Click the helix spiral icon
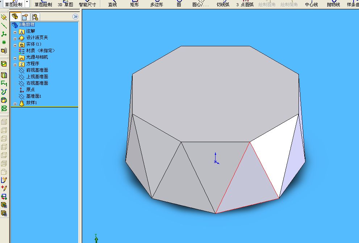359x243 pixels. 4,108
